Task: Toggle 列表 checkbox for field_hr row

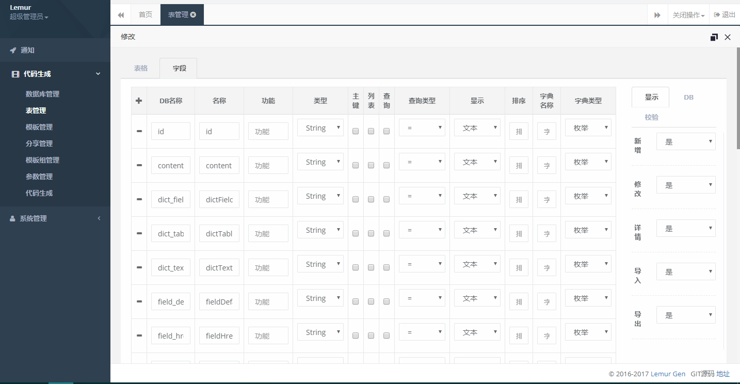Action: click(x=371, y=335)
